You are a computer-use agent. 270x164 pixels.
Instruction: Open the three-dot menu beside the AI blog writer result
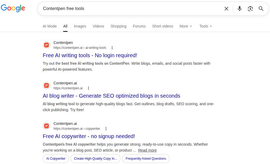(88, 88)
